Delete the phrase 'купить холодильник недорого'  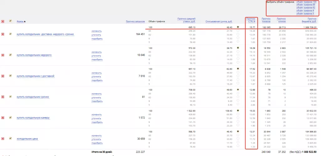tap(3, 55)
